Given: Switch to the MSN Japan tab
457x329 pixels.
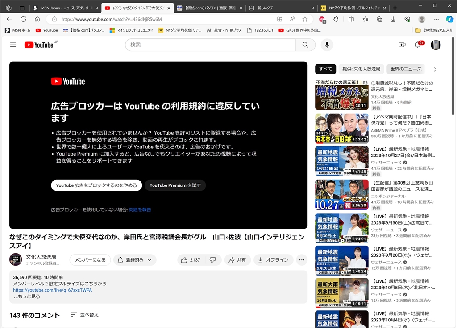Looking at the screenshot, I should (66, 8).
